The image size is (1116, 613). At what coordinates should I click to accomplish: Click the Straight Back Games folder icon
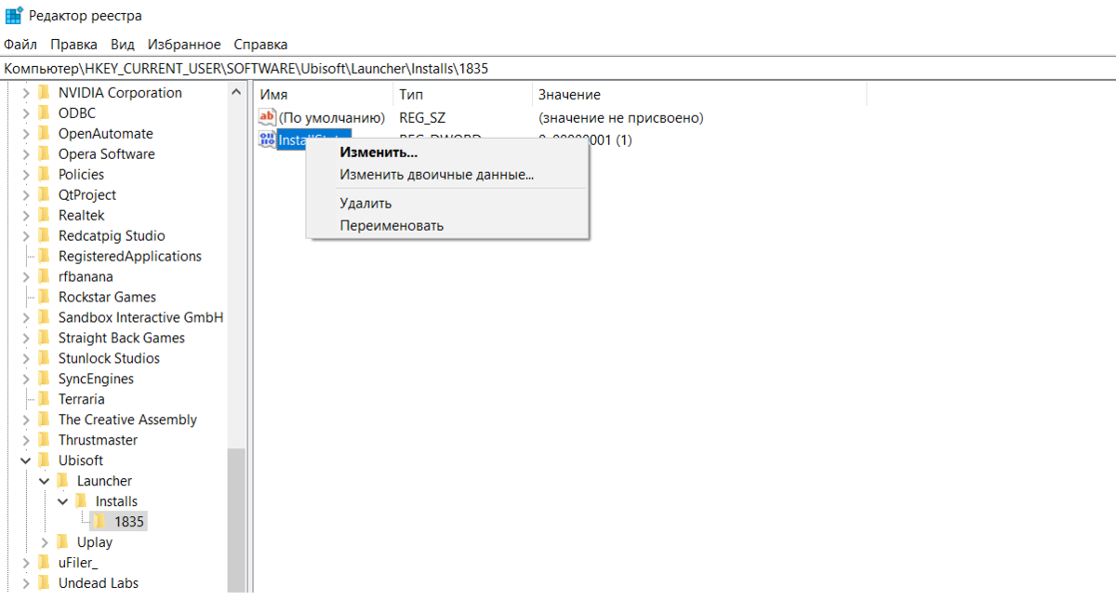[x=45, y=338]
